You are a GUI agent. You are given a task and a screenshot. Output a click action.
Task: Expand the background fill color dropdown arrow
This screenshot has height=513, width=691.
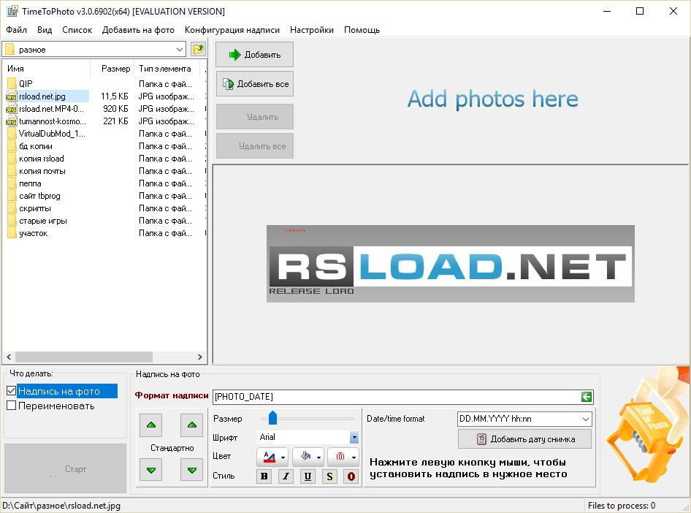click(318, 457)
